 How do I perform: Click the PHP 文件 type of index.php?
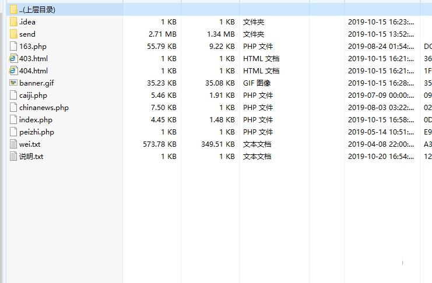coord(258,120)
